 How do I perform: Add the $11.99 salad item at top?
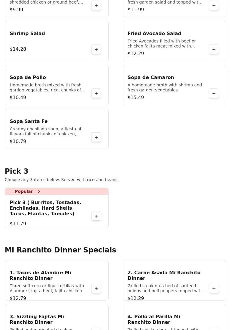pos(214,6)
